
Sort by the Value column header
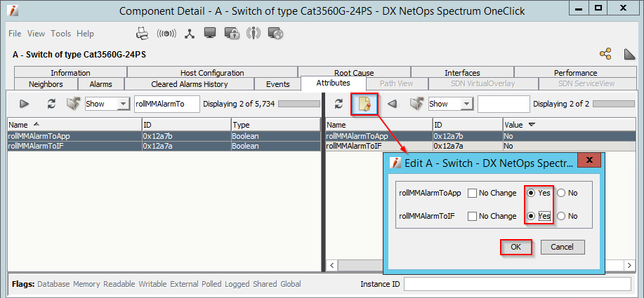520,124
